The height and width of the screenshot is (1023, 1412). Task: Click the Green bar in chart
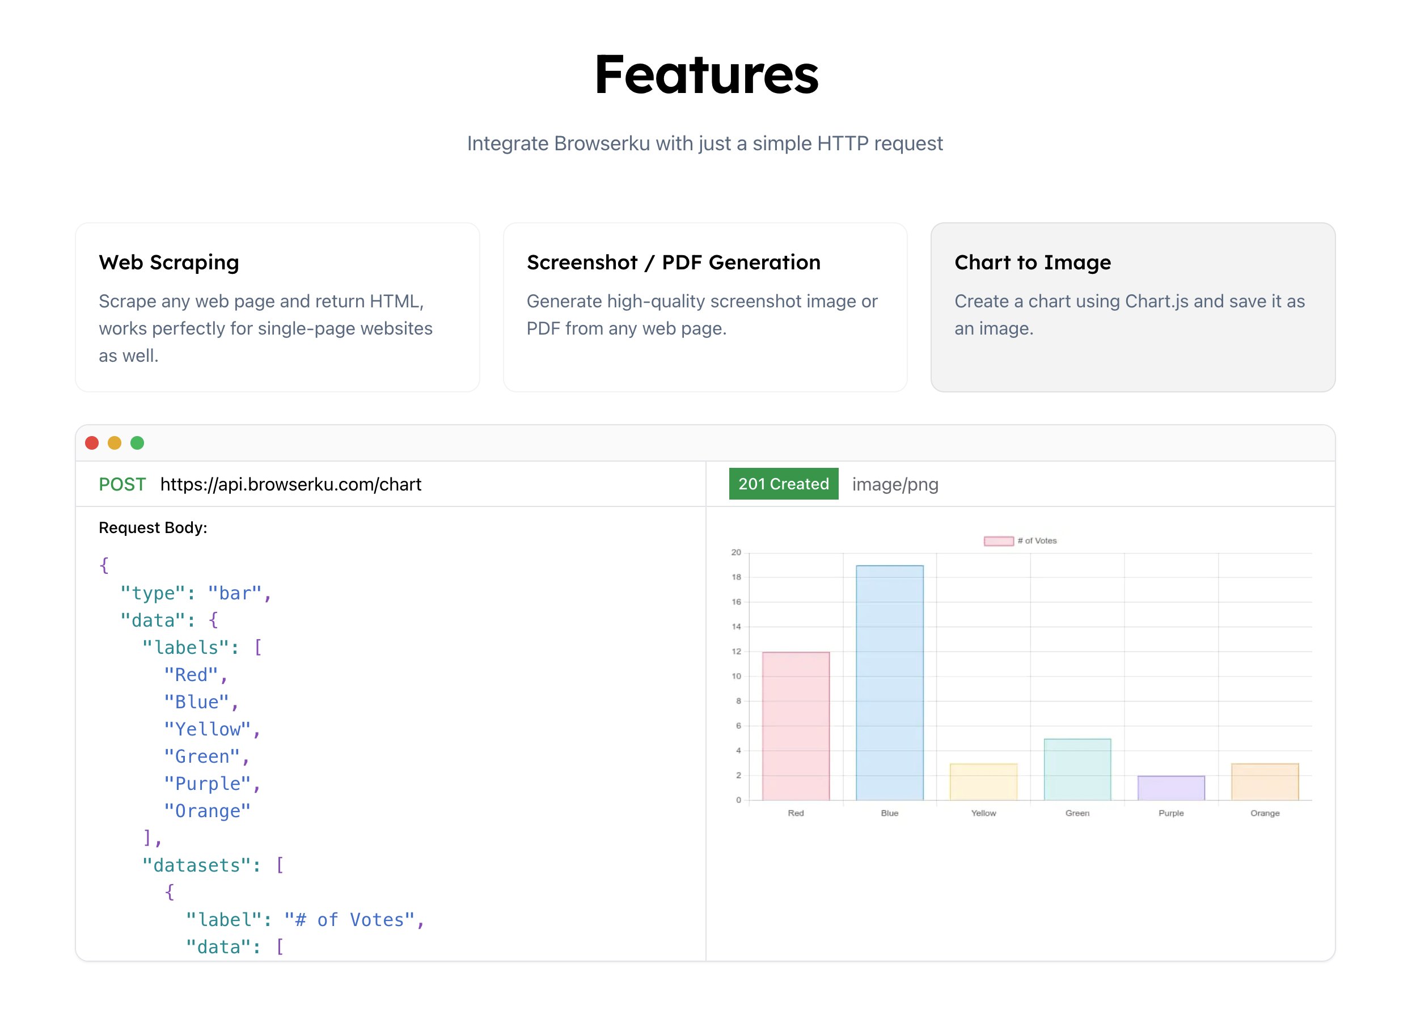click(1077, 769)
